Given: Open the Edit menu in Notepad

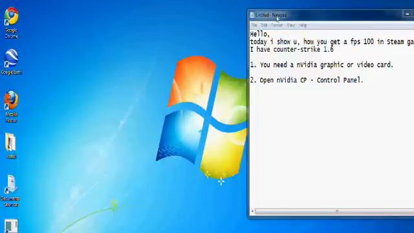Looking at the screenshot, I should tap(264, 25).
